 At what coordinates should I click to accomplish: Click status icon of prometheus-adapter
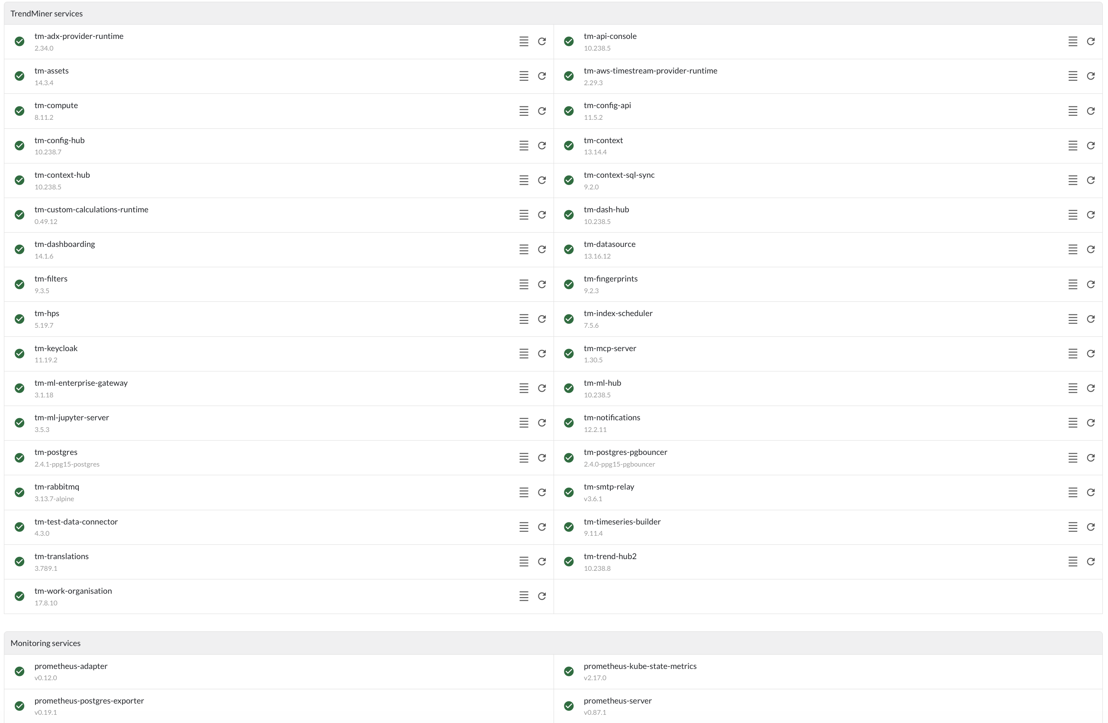tap(19, 672)
